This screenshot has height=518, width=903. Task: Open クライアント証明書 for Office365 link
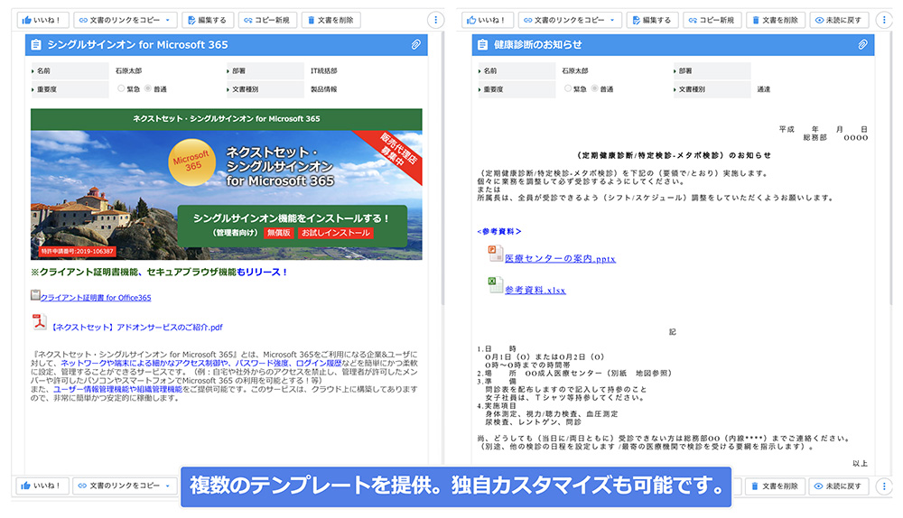coord(96,298)
